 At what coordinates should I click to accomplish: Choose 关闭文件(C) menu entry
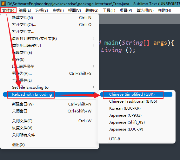click(50, 121)
